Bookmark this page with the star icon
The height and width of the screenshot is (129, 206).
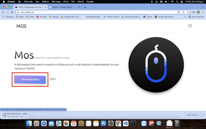(188, 12)
